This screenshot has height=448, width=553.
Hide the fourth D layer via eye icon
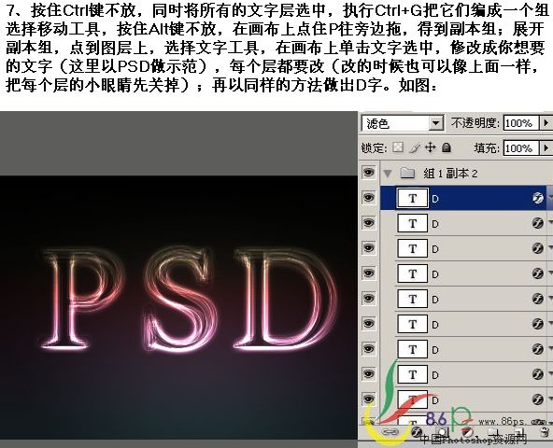point(369,273)
